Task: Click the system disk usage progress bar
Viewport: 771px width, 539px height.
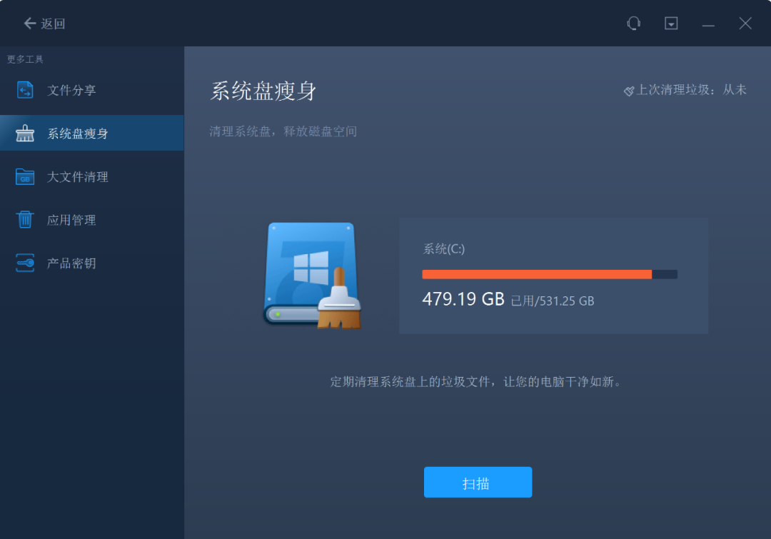Action: (x=550, y=274)
